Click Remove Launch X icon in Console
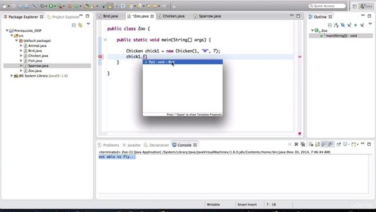This screenshot has height=212, width=376. coord(296,144)
